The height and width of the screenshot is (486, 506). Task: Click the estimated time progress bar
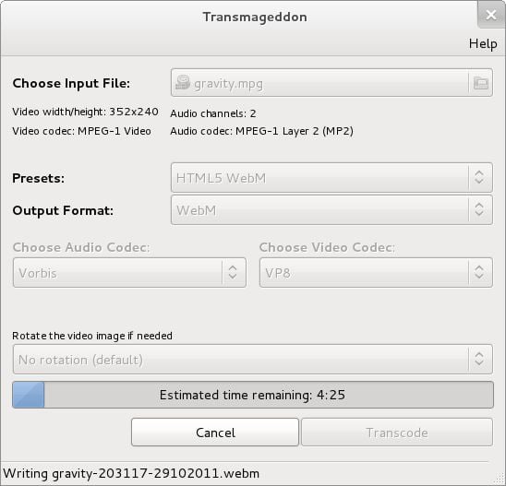pos(253,395)
